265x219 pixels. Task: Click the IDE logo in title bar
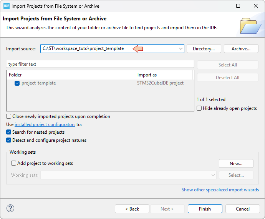(x=6, y=6)
